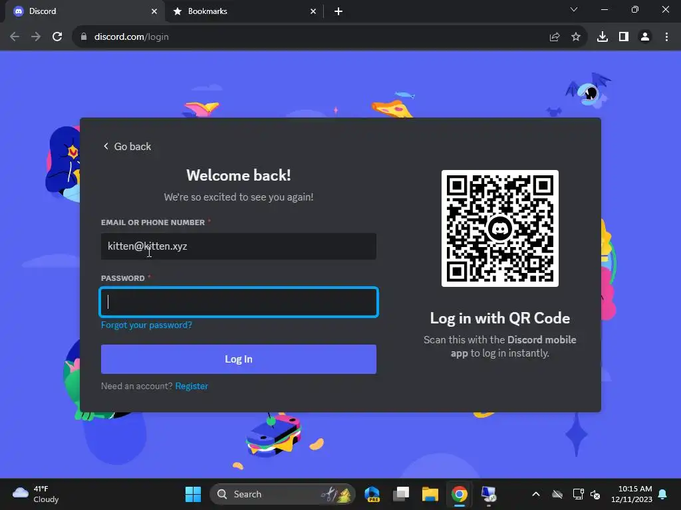The height and width of the screenshot is (510, 681).
Task: Click Go back on the login form
Action: [x=127, y=147]
